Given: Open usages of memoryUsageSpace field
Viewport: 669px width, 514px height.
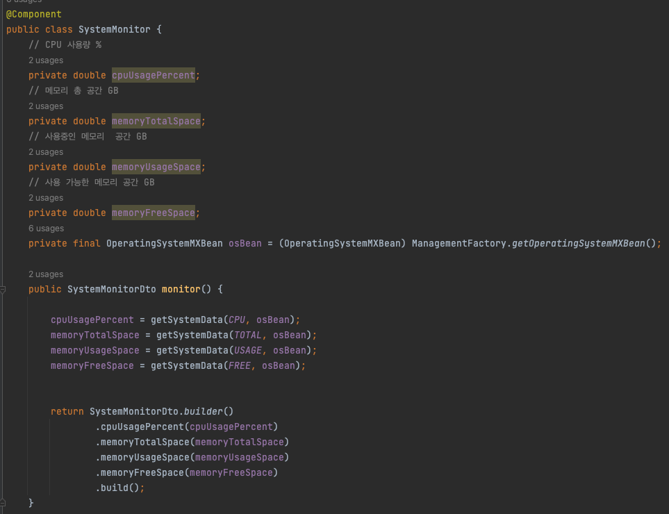Looking at the screenshot, I should [45, 151].
